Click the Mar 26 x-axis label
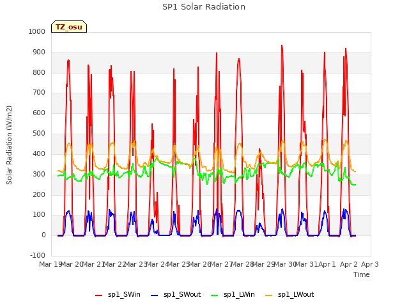409x307 pixels. pyautogui.click(x=200, y=264)
